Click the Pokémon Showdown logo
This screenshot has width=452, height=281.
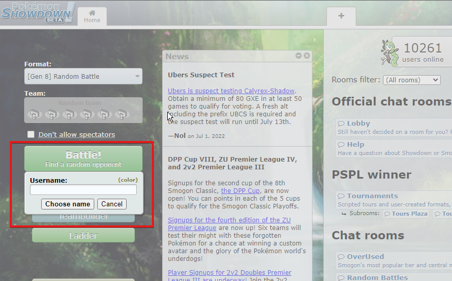pos(38,13)
